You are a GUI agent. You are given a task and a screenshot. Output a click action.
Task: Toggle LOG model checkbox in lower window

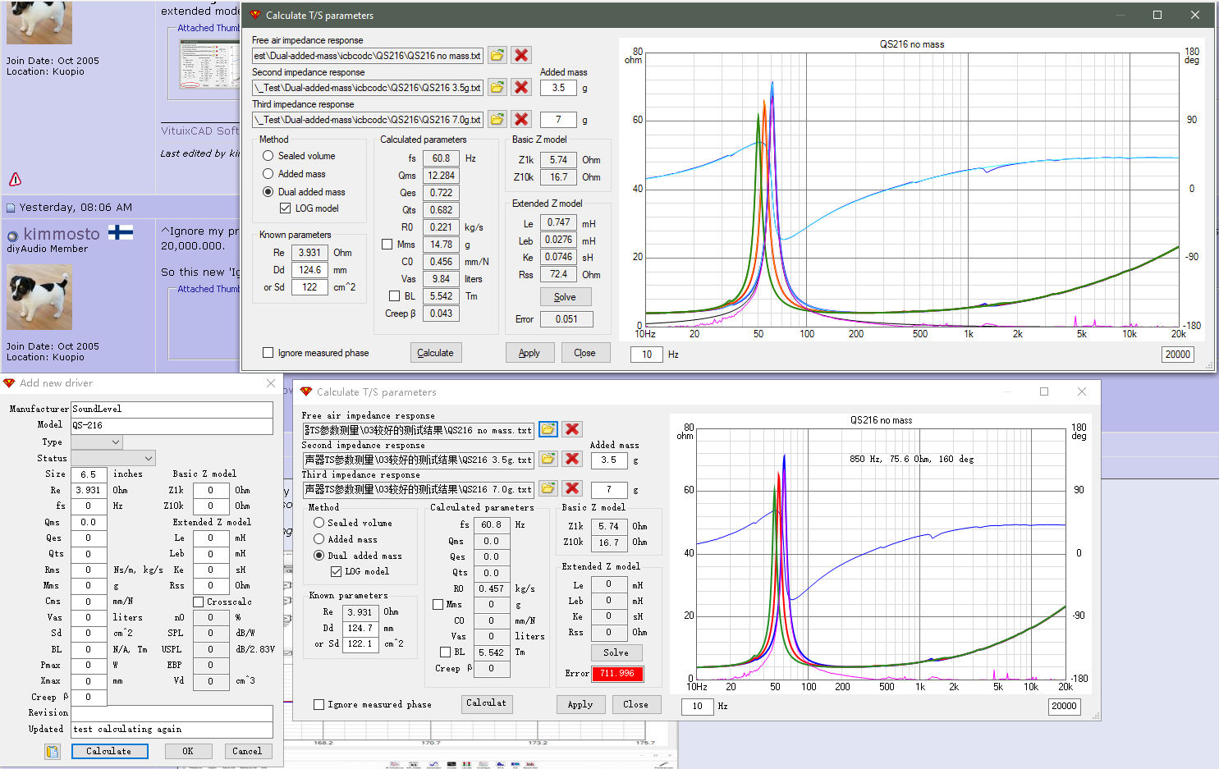(x=336, y=571)
